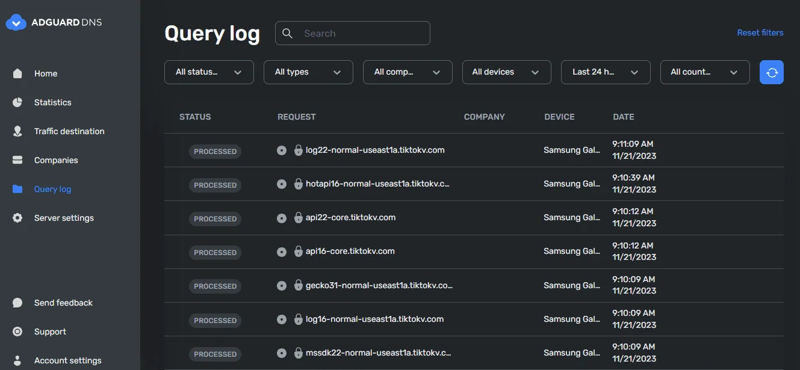Click the Companies card icon
The width and height of the screenshot is (800, 370).
(17, 160)
